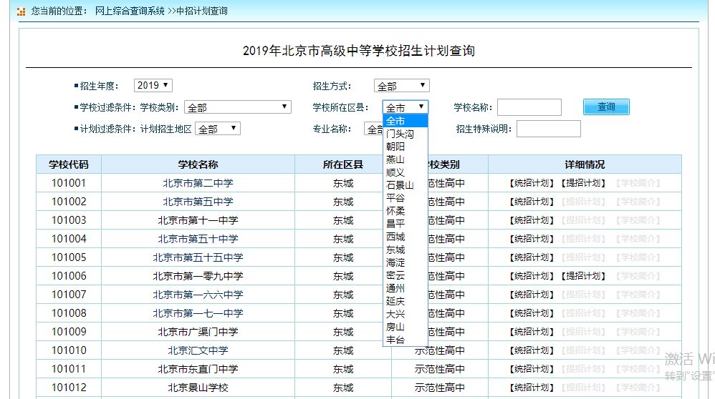Image resolution: width=715 pixels, height=399 pixels.
Task: Click the grid icon beside 您当前的位置
Action: point(21,11)
